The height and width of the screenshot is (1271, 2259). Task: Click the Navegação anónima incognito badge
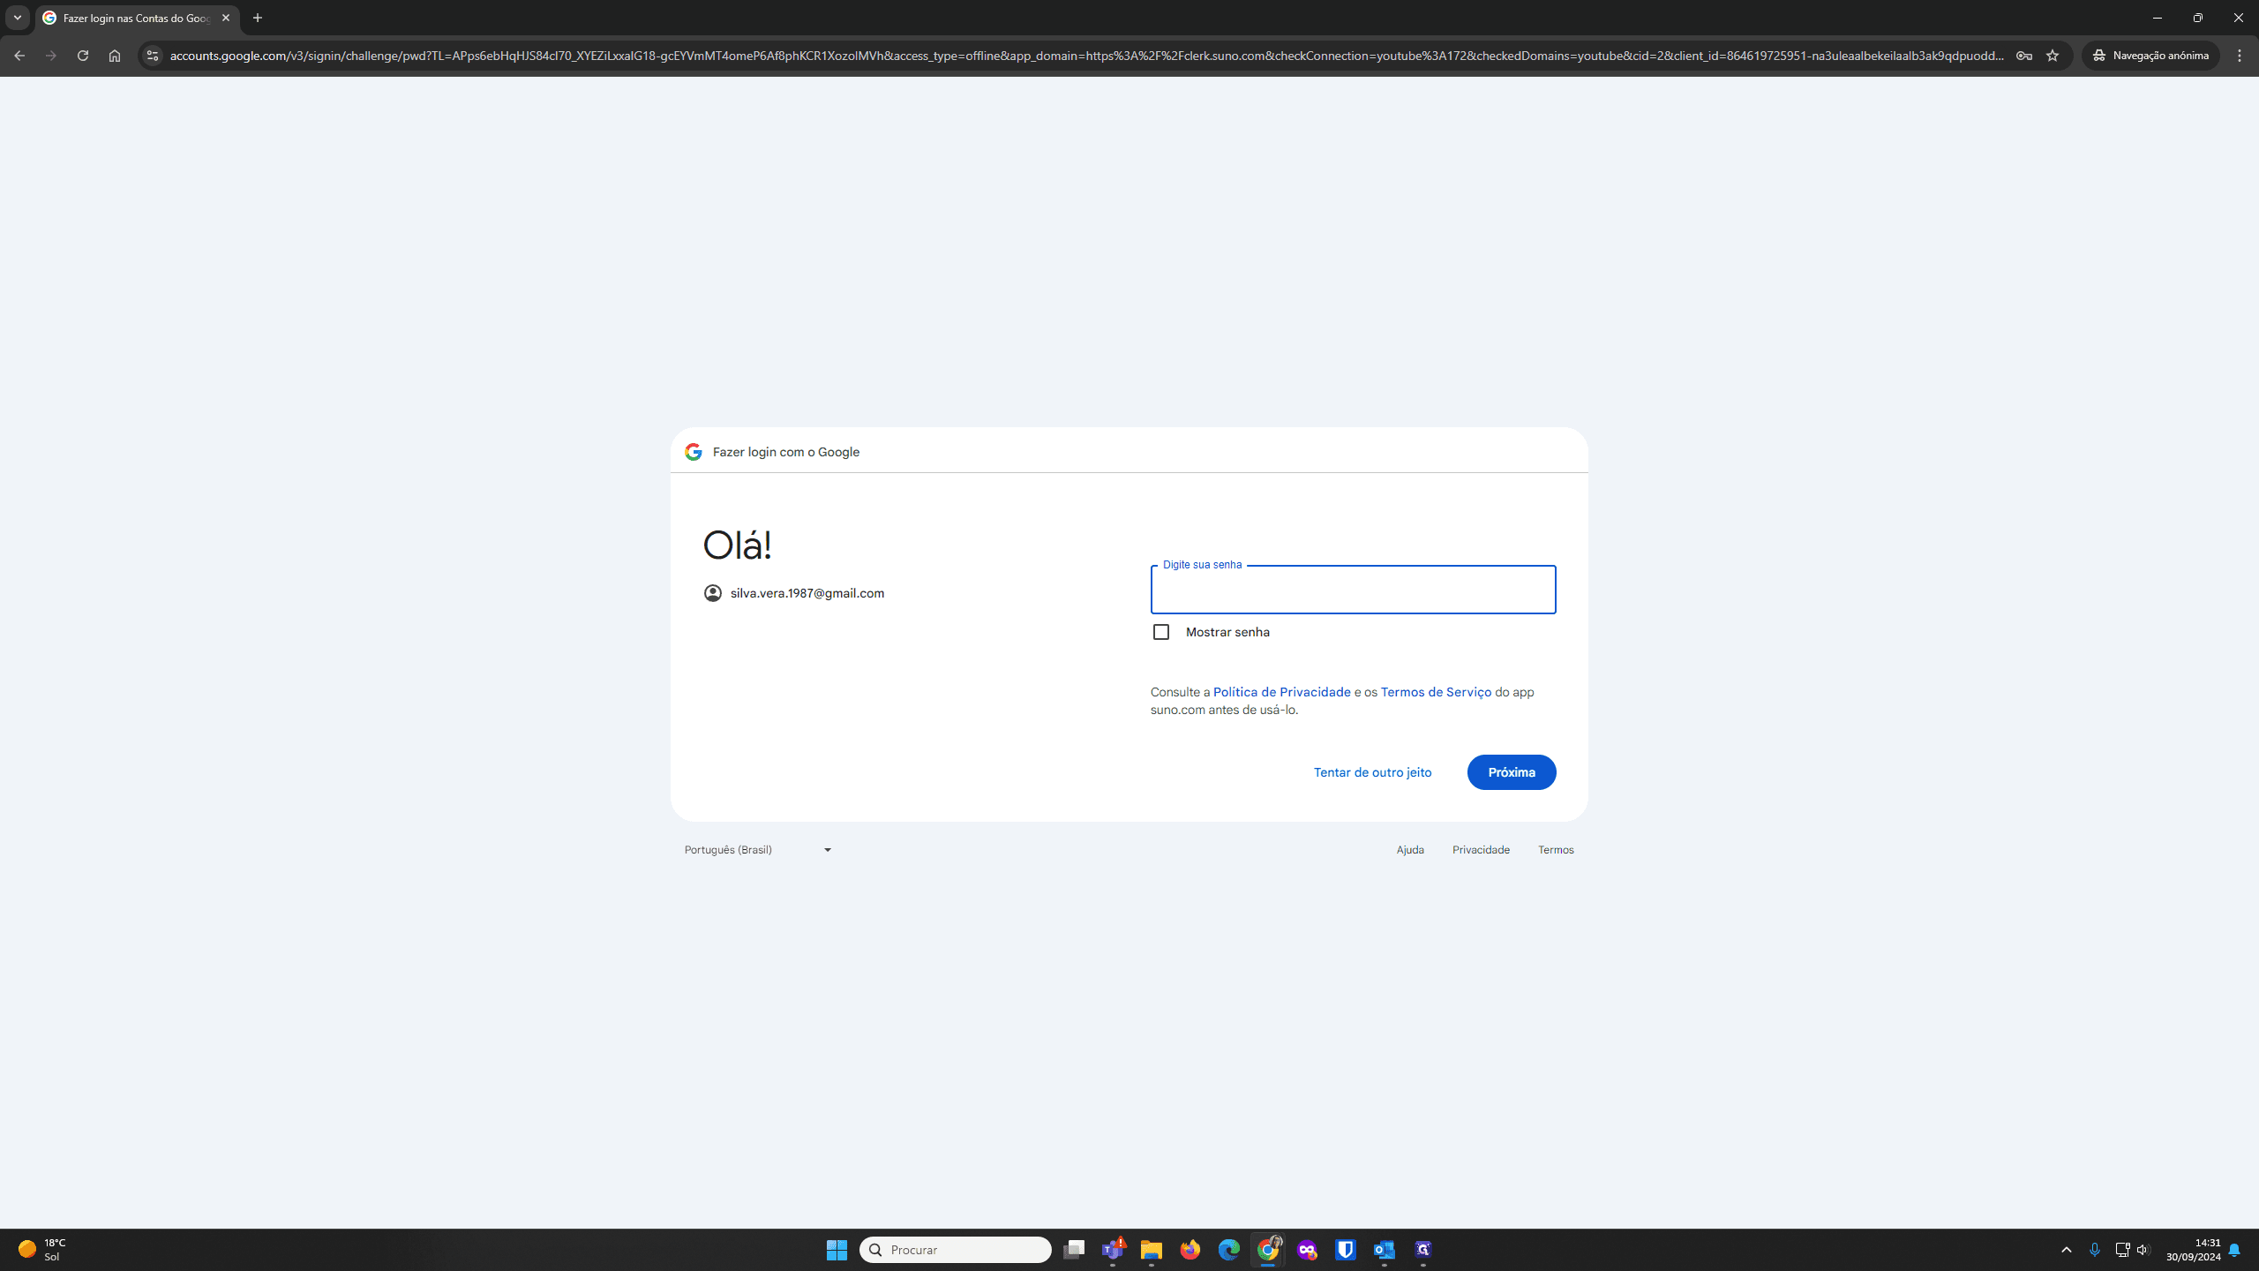(x=2151, y=56)
